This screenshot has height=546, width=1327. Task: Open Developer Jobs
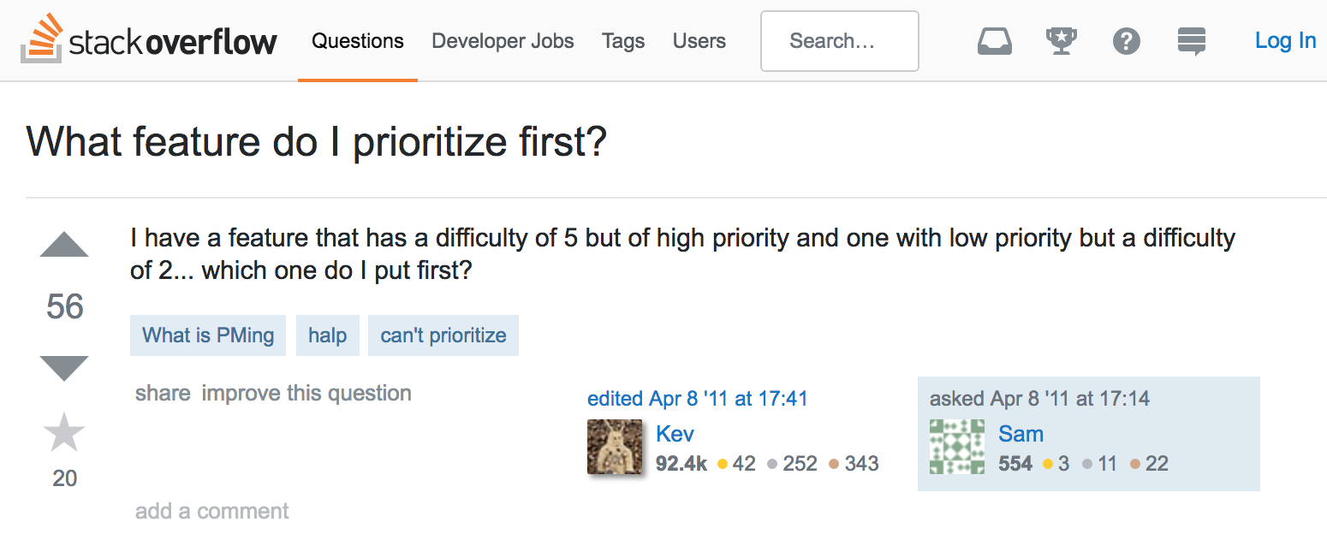pos(503,41)
